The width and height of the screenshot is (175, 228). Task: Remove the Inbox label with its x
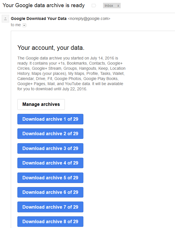click(x=118, y=6)
